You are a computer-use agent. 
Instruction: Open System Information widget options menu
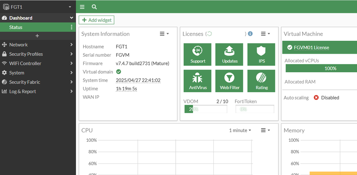pyautogui.click(x=164, y=34)
